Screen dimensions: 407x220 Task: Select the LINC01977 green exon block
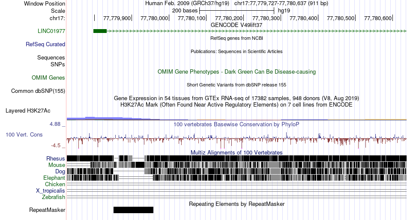(x=100, y=31)
